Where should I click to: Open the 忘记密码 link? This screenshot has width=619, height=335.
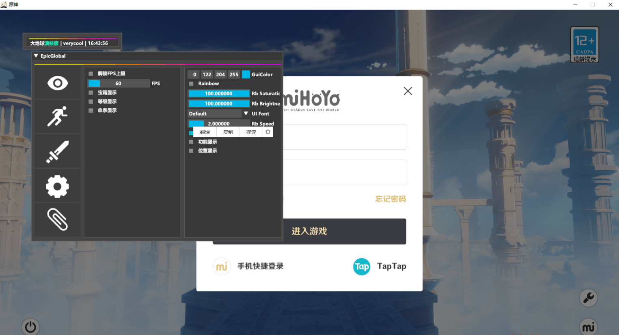(390, 199)
